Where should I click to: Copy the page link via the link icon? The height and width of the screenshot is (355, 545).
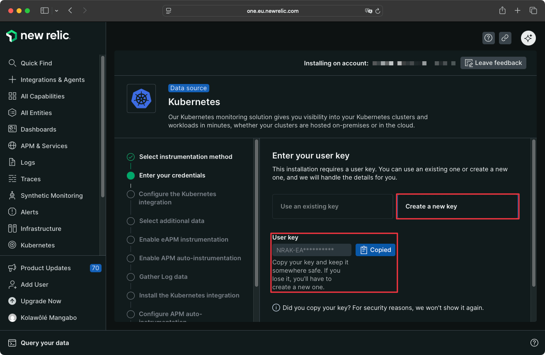click(x=505, y=38)
